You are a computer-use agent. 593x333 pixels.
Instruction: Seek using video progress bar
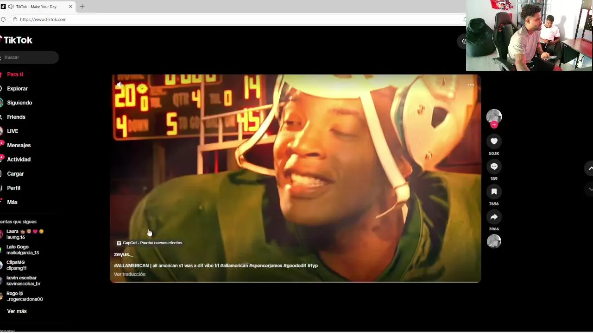pyautogui.click(x=296, y=282)
